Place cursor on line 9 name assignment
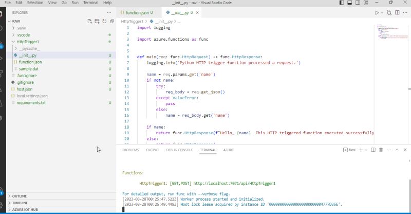 coord(181,75)
